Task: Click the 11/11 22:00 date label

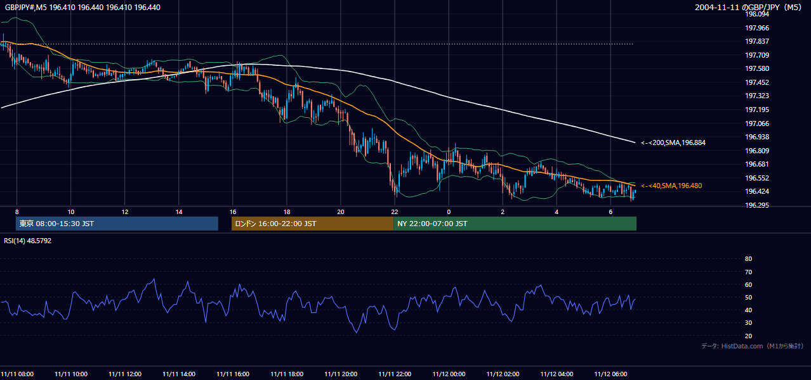Action: pyautogui.click(x=395, y=374)
